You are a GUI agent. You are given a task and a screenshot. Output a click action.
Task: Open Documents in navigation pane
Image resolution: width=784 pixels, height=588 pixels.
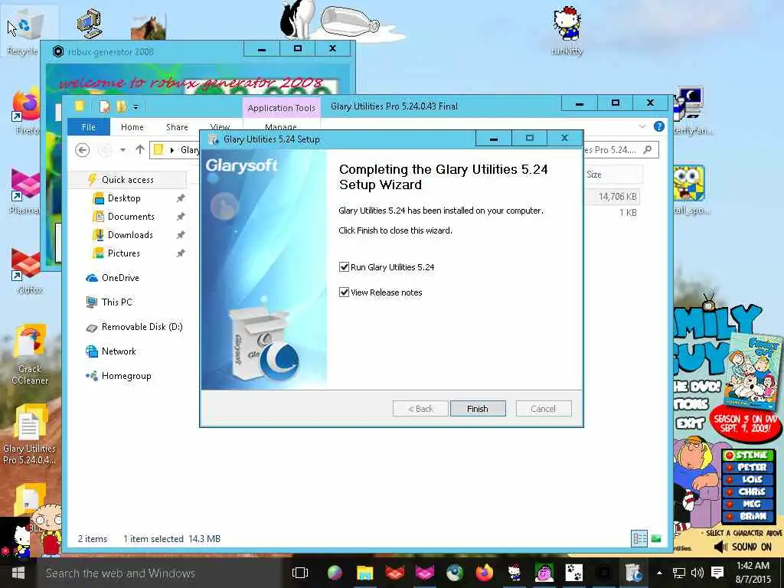tap(131, 217)
